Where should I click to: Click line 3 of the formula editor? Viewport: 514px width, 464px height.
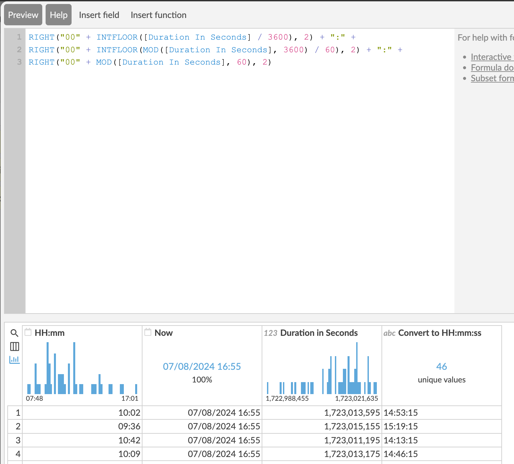pos(150,62)
